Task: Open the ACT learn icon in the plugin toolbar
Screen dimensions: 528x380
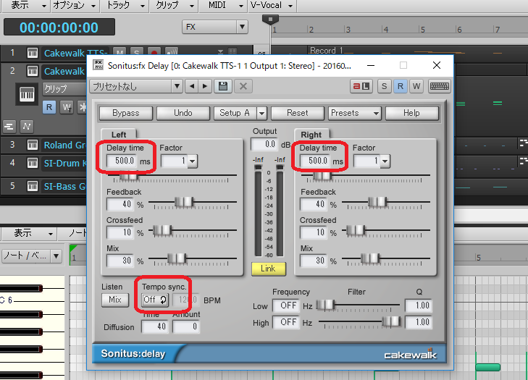Action: tap(361, 86)
